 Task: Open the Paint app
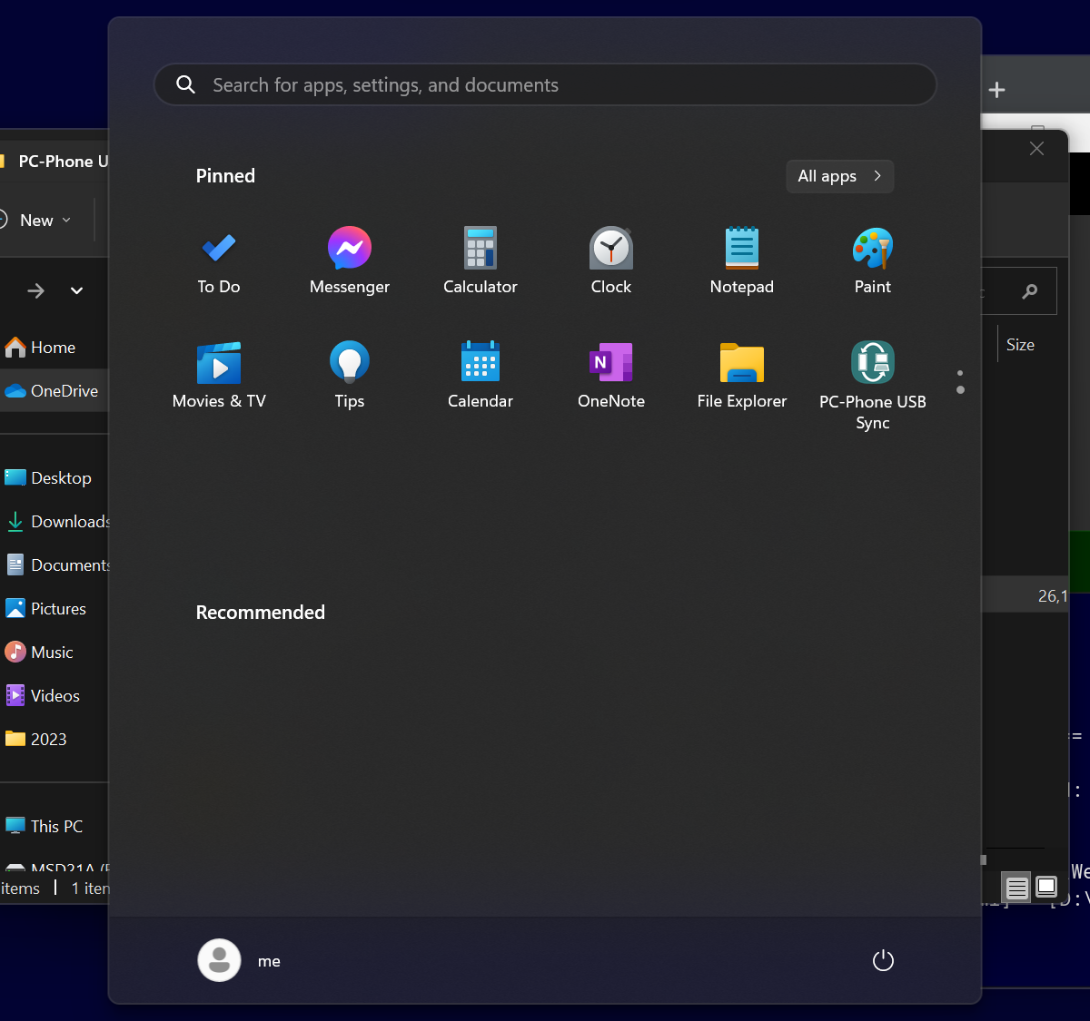[872, 260]
